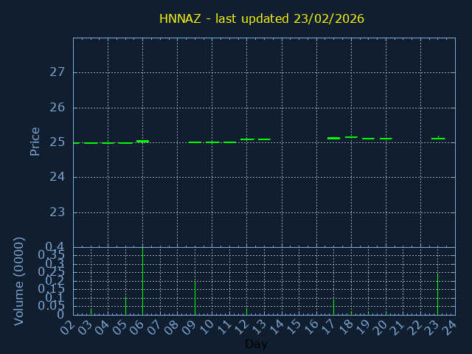
Task: Click the 'Volume (0000)' axis label
Action: pyautogui.click(x=19, y=281)
